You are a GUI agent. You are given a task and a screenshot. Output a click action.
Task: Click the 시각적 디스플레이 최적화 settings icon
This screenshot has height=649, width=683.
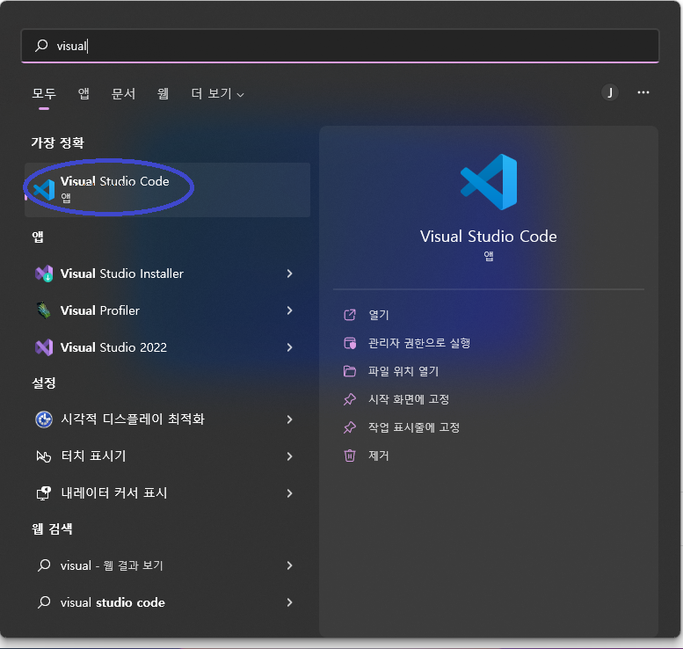(44, 419)
